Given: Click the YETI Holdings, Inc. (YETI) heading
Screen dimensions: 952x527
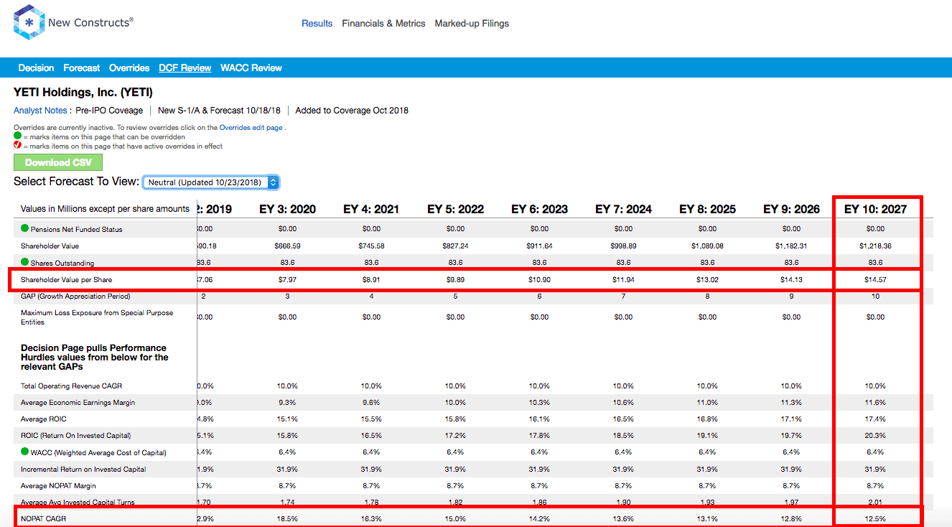Looking at the screenshot, I should point(83,93).
